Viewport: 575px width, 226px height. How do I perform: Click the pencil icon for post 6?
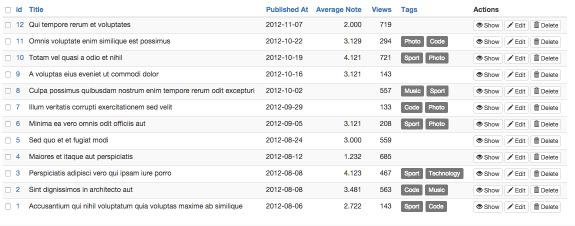(x=510, y=124)
